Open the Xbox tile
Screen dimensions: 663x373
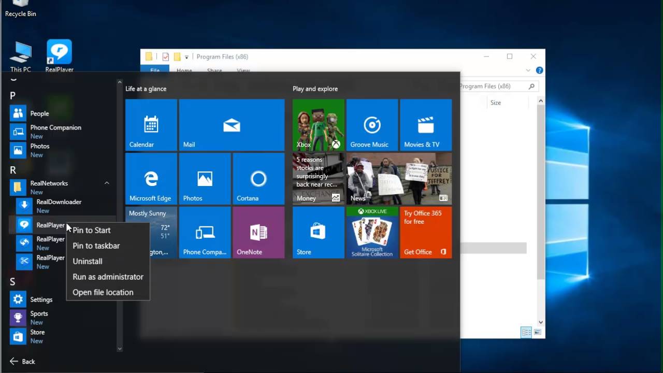coord(318,125)
